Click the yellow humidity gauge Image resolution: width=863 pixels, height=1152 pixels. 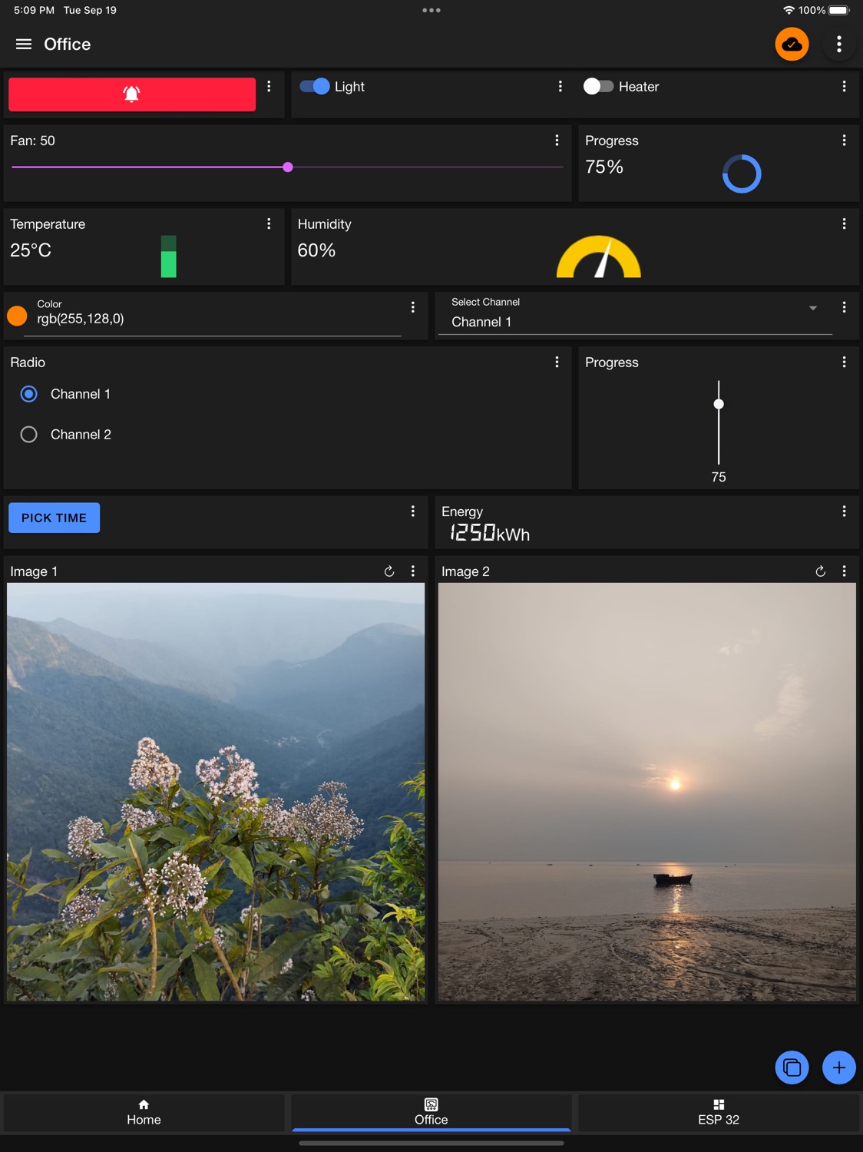pyautogui.click(x=599, y=257)
